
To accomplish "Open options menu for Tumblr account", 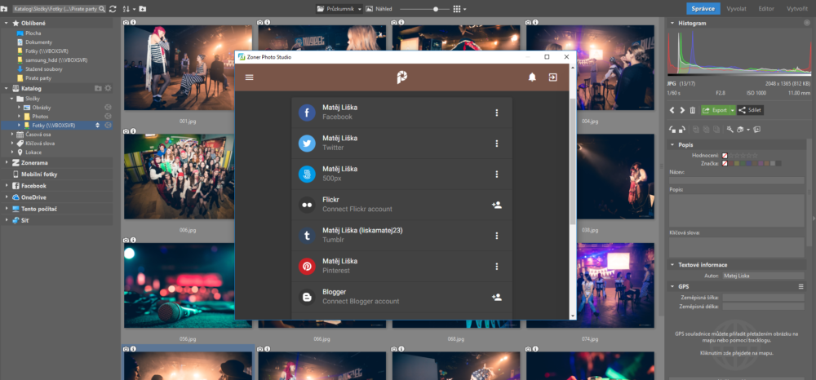I will point(496,236).
